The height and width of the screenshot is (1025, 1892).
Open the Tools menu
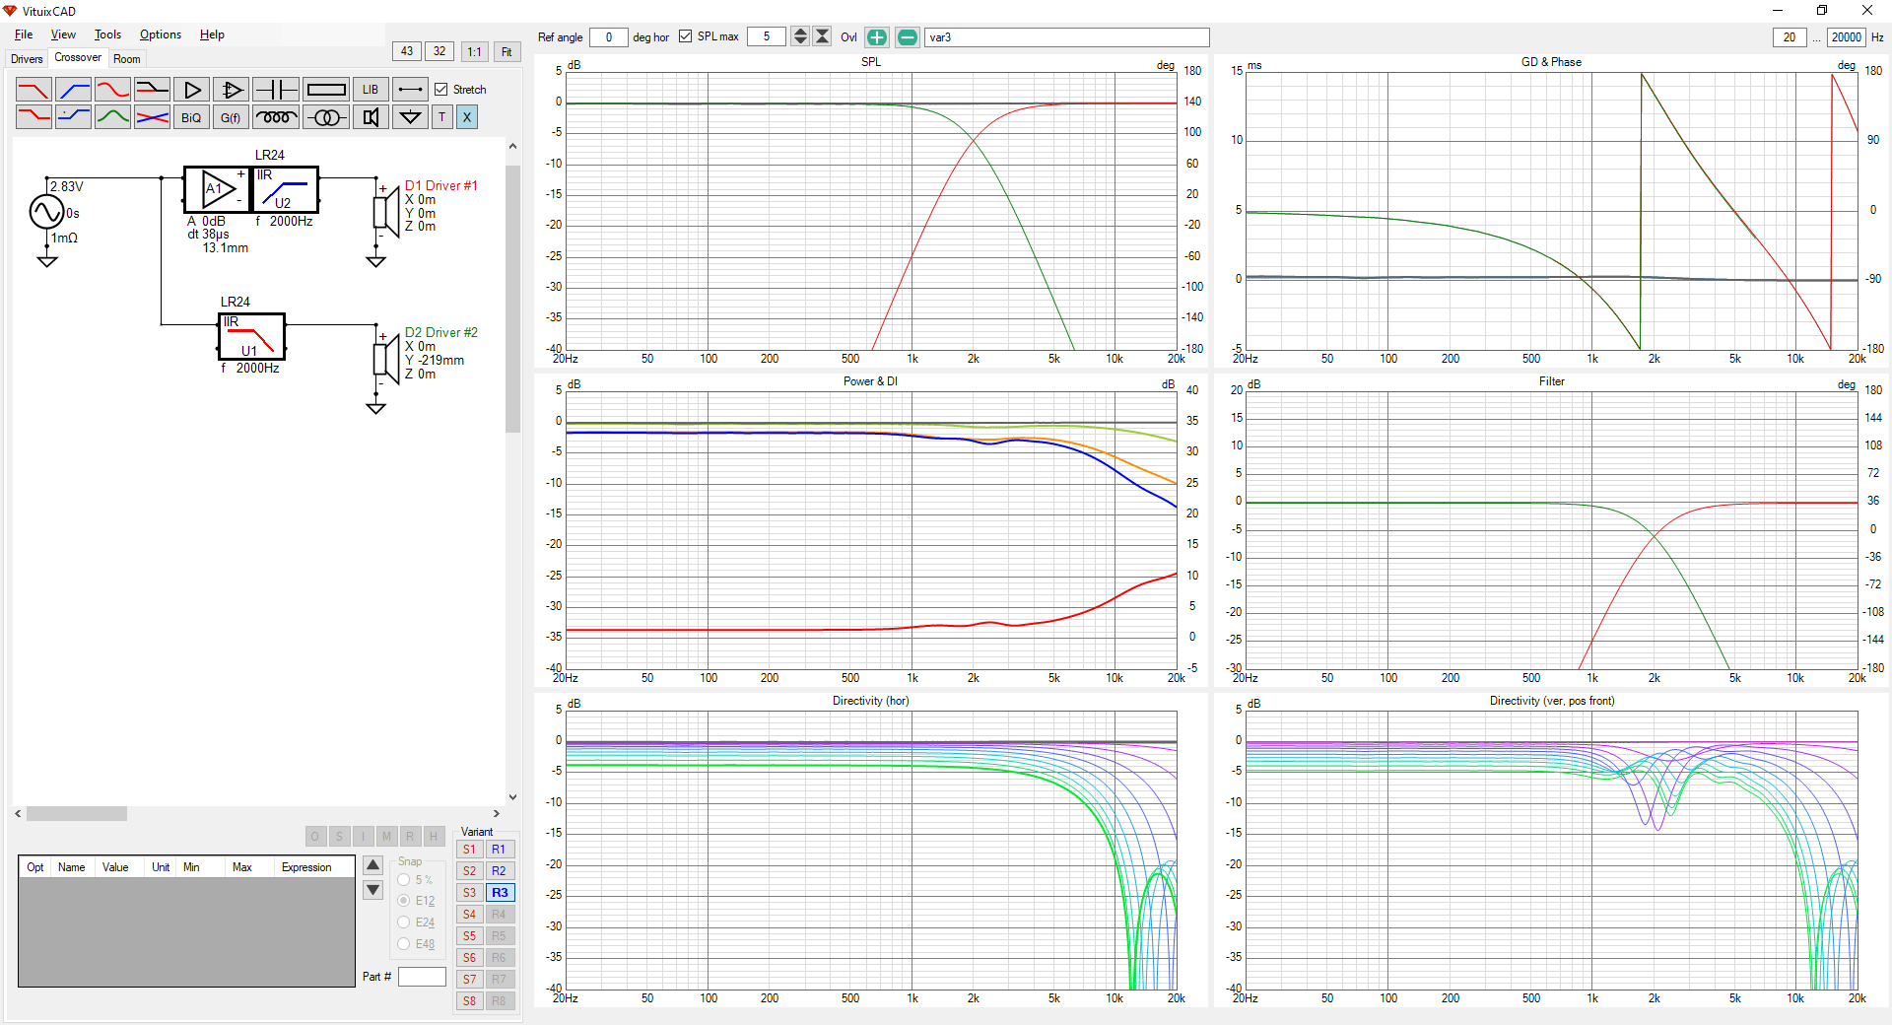pos(107,34)
